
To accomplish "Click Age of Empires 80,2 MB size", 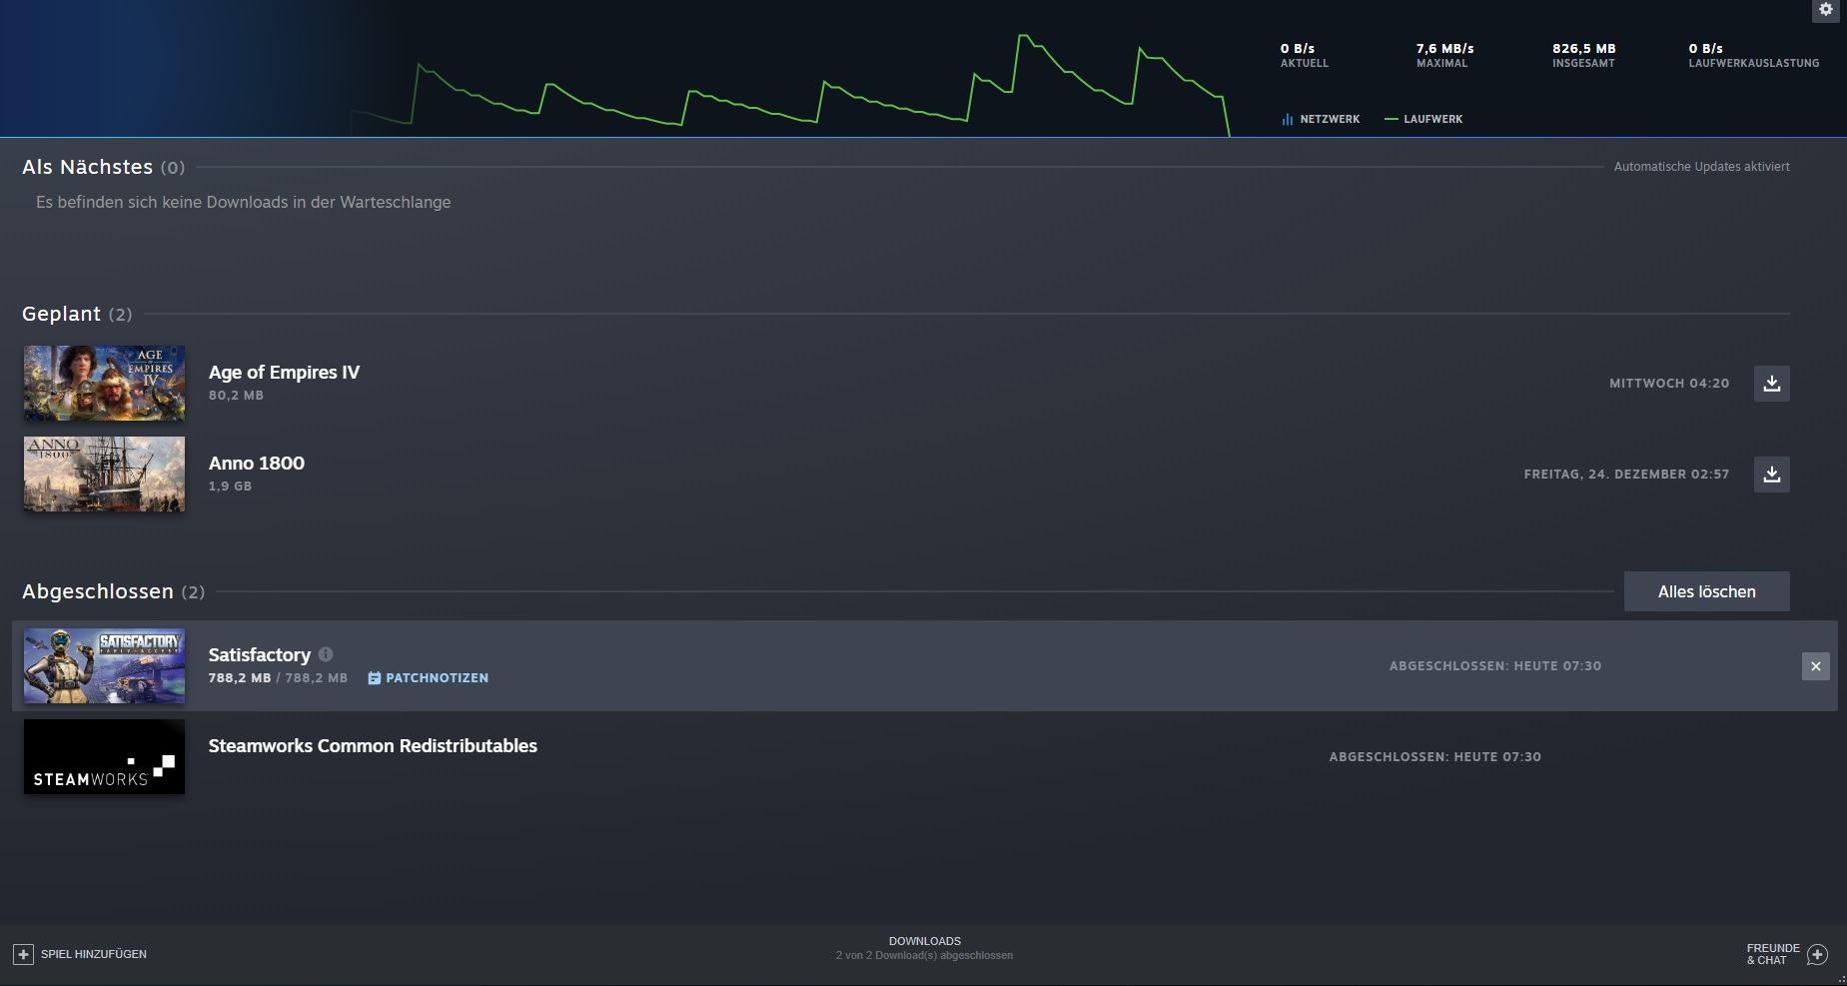I will (x=236, y=395).
